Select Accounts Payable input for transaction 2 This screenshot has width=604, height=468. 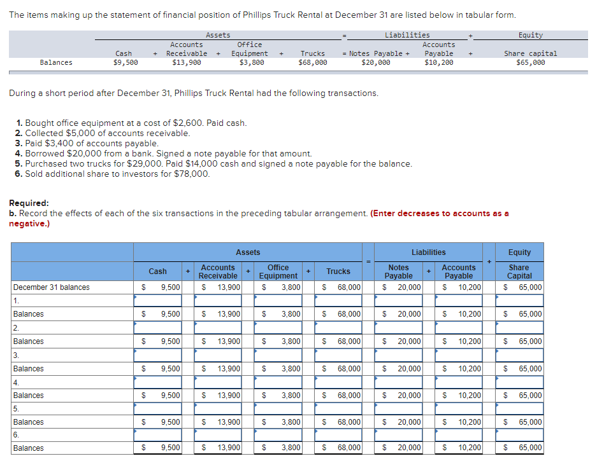pyautogui.click(x=458, y=327)
